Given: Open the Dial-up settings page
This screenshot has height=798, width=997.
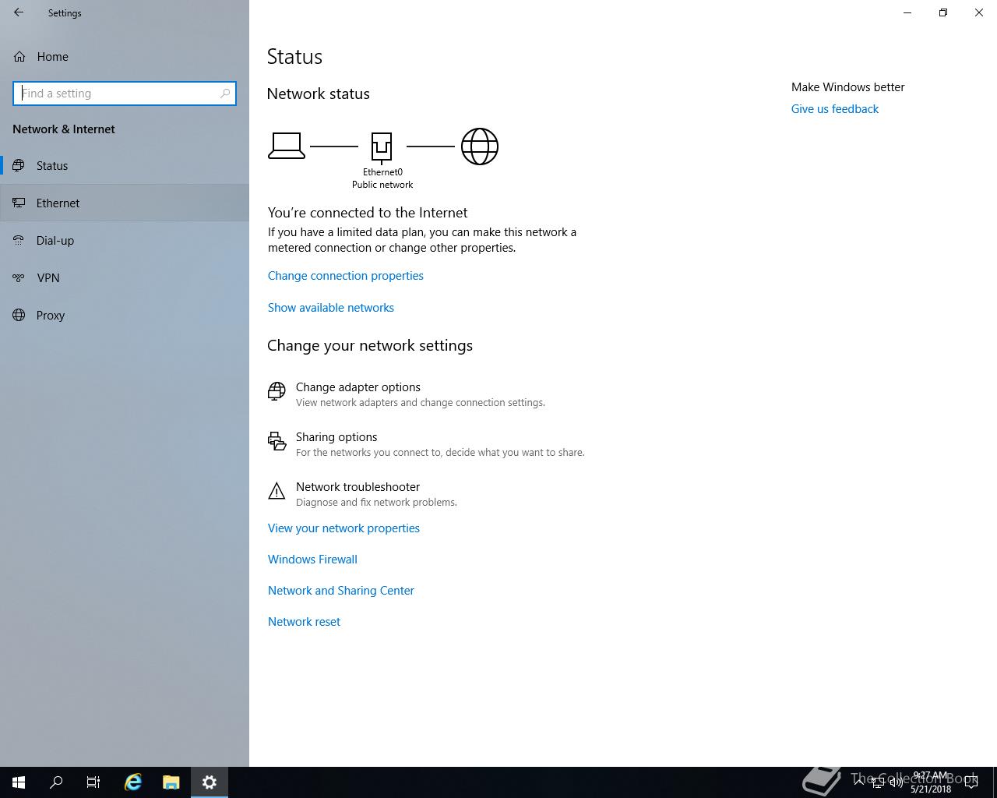Looking at the screenshot, I should point(125,240).
